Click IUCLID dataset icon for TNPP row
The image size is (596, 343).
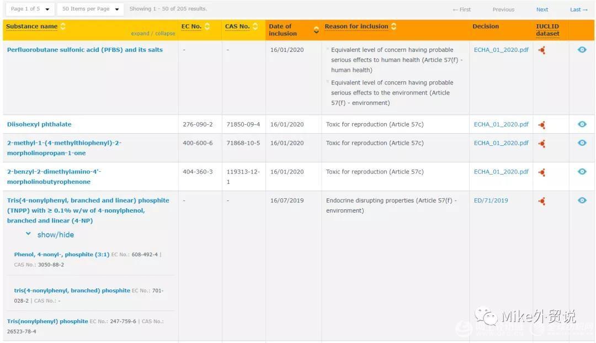pyautogui.click(x=542, y=201)
